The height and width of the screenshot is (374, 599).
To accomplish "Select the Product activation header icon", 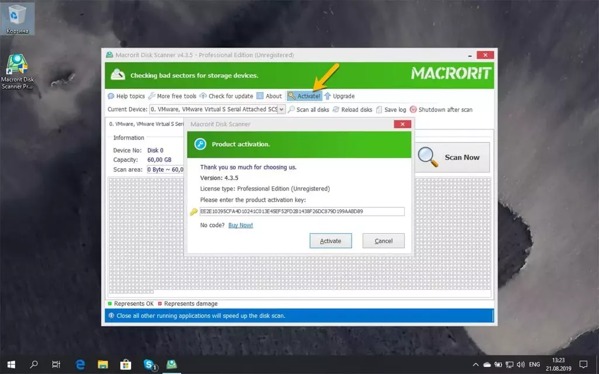I will pos(200,144).
